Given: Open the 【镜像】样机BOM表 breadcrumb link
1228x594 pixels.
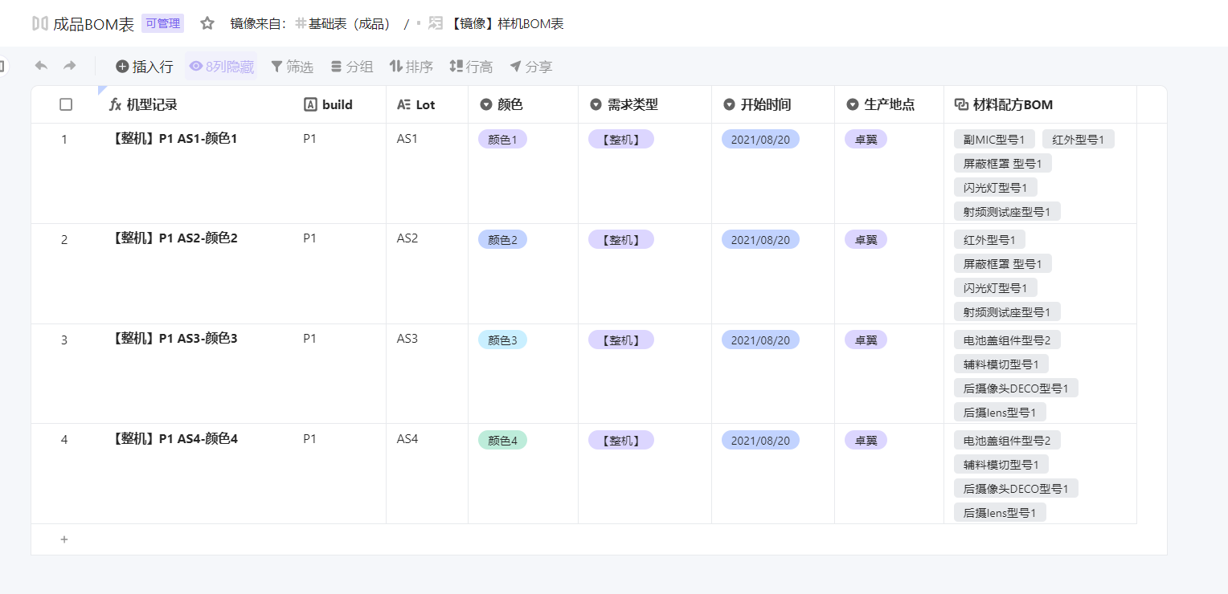Looking at the screenshot, I should coord(506,23).
